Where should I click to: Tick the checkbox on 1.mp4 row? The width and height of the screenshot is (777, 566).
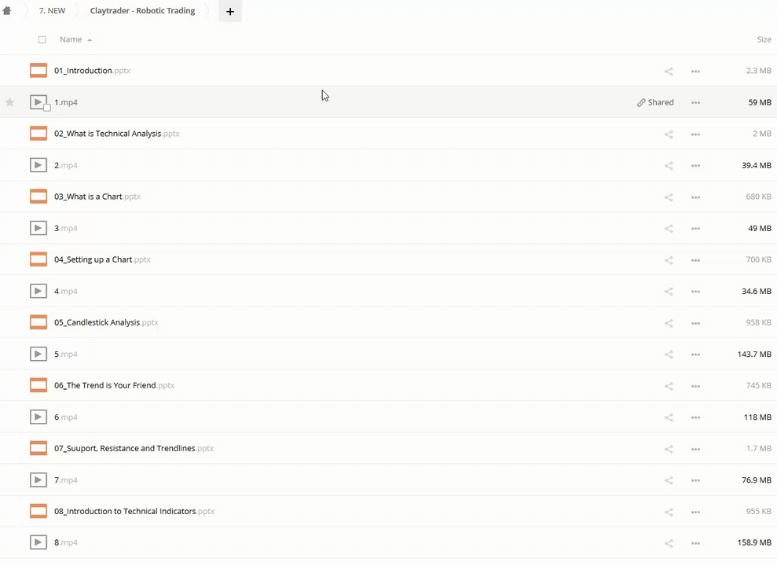click(x=47, y=108)
